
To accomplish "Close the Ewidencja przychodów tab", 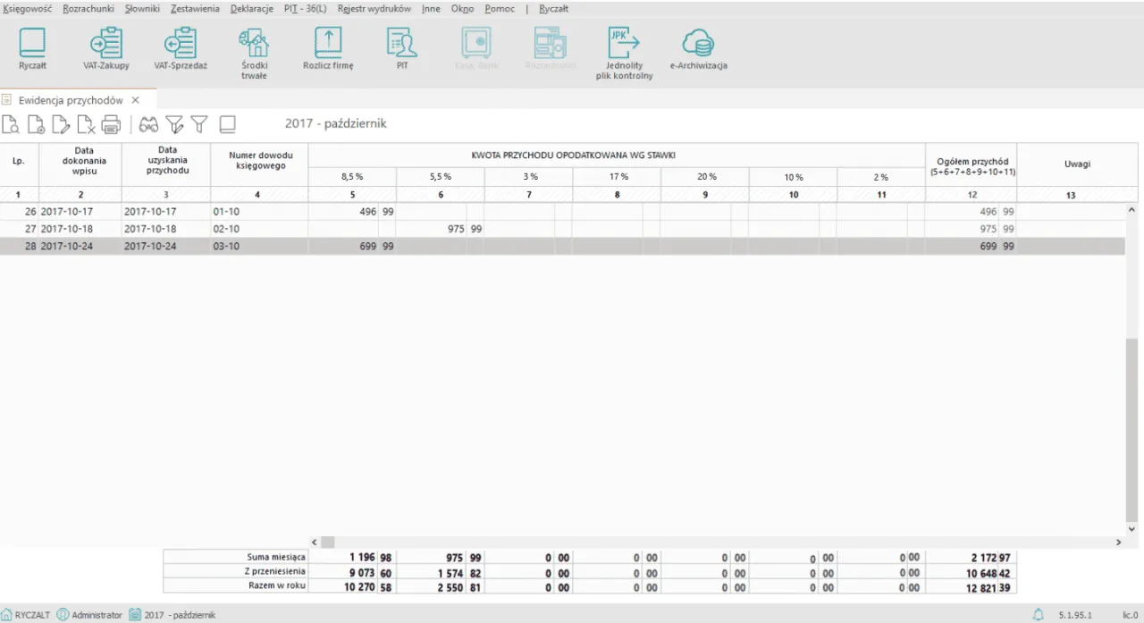I will [x=136, y=100].
